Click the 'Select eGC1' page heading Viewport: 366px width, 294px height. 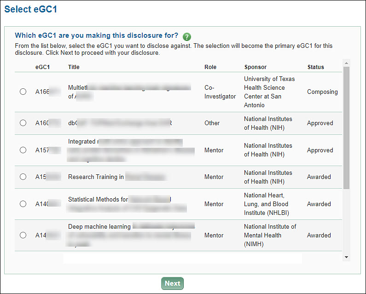click(31, 9)
